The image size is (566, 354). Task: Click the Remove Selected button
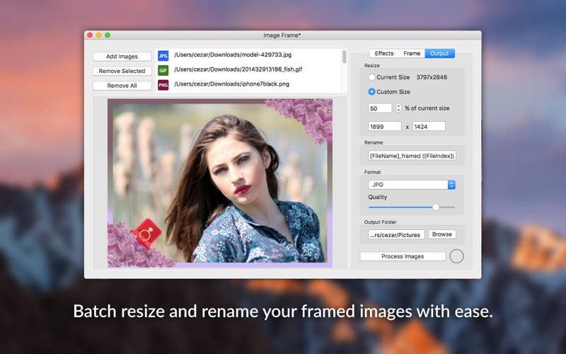[122, 71]
